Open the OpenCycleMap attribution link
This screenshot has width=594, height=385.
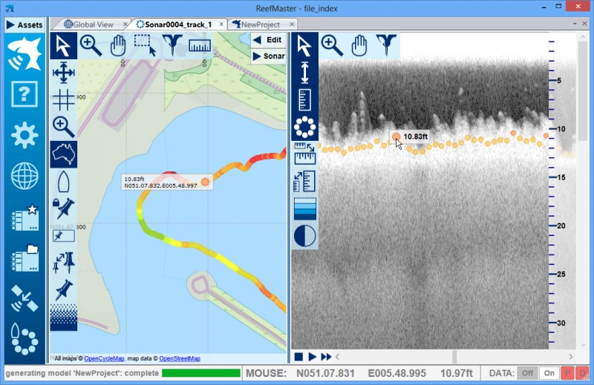click(x=104, y=358)
